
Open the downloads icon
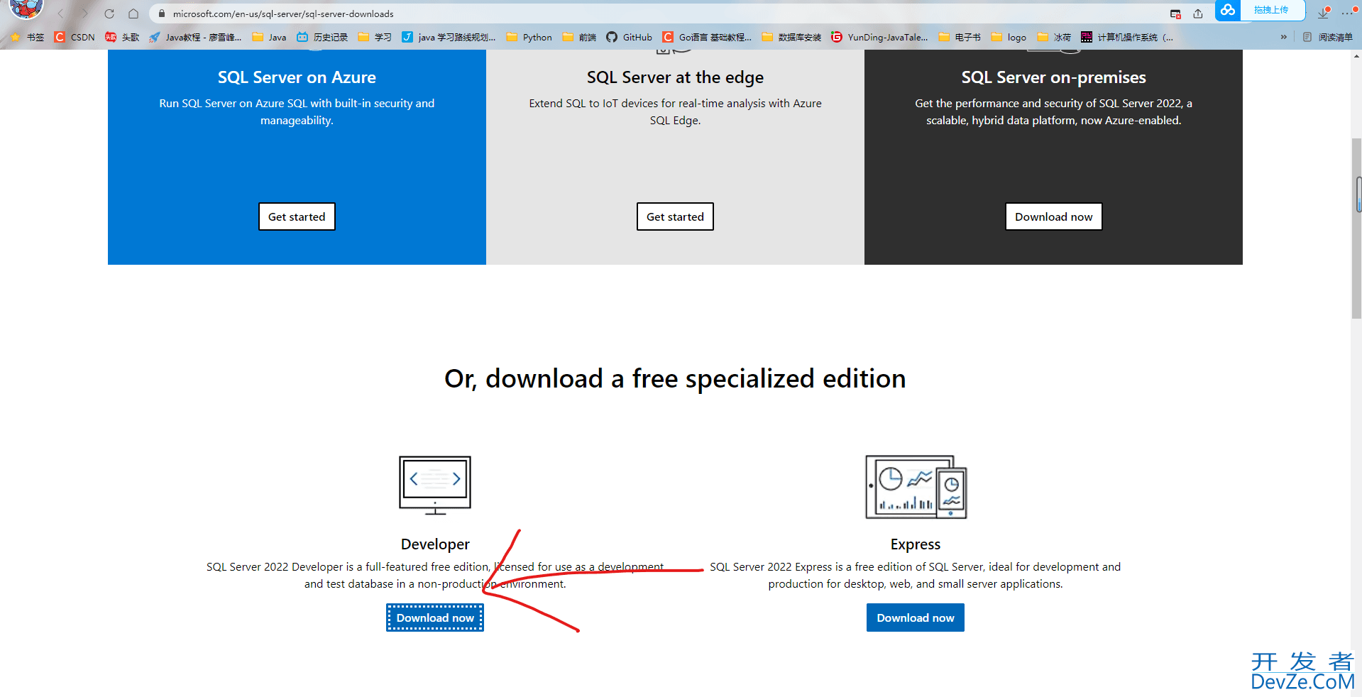(1324, 13)
